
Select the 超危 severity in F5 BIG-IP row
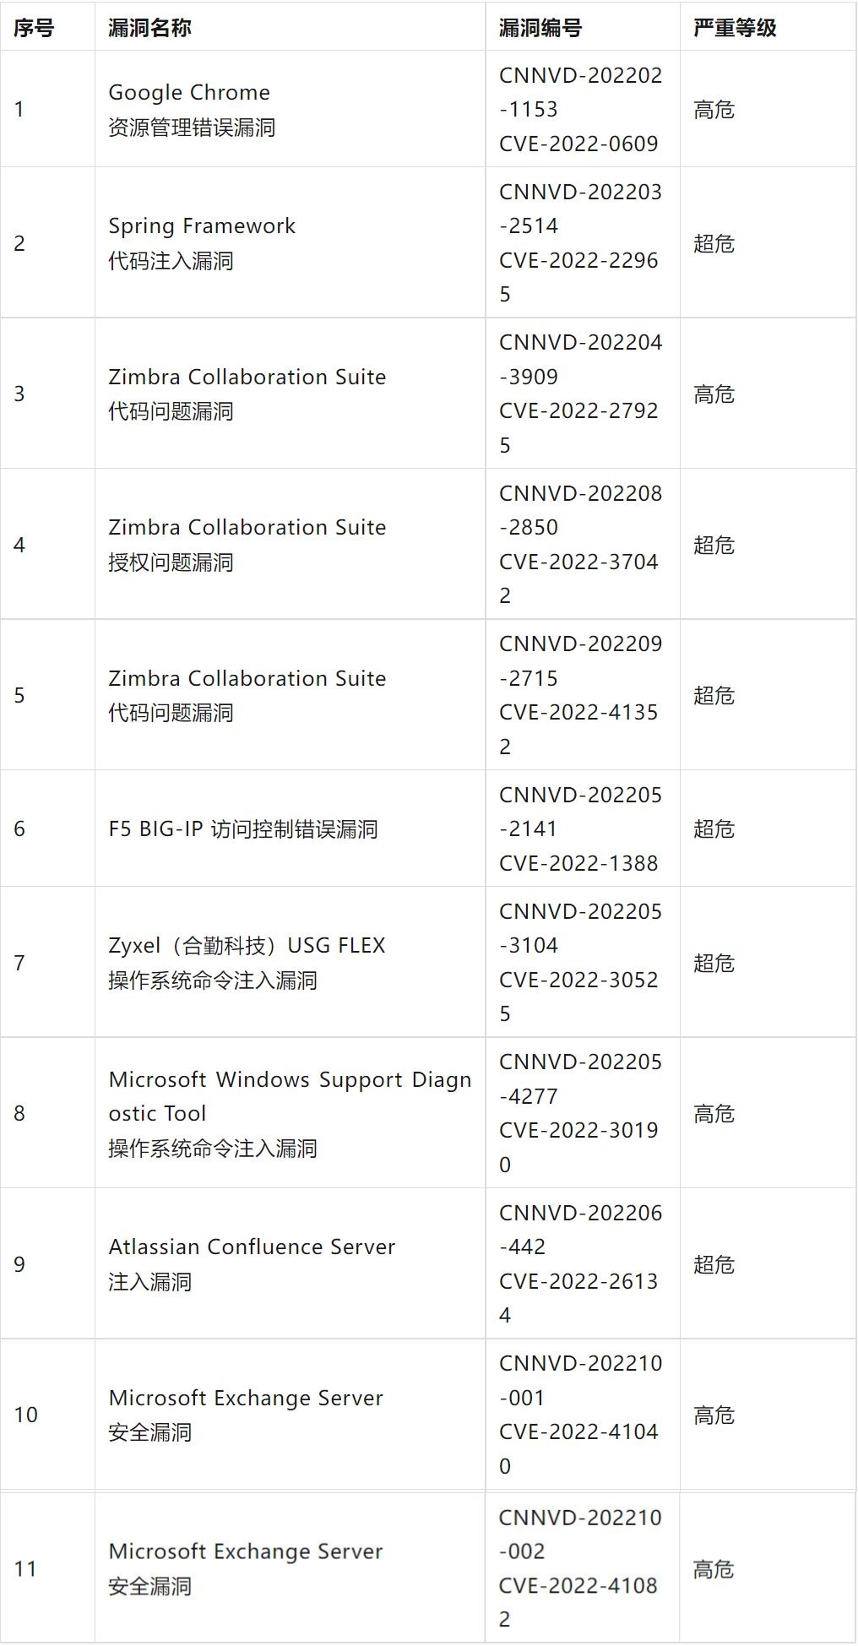(714, 828)
